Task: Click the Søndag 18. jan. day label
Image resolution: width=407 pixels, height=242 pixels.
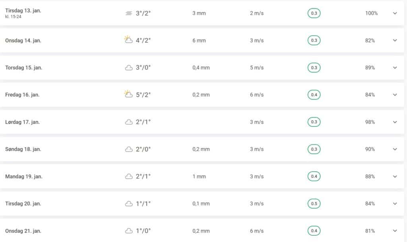Action: pyautogui.click(x=23, y=149)
